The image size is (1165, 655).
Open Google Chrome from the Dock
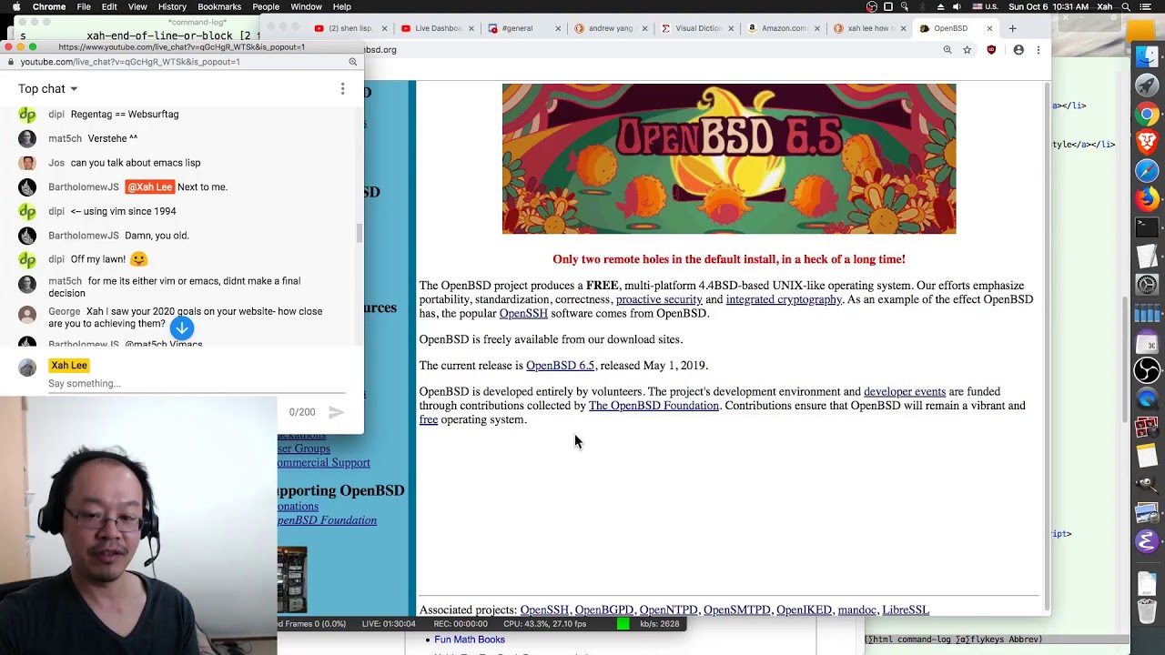tap(1147, 114)
